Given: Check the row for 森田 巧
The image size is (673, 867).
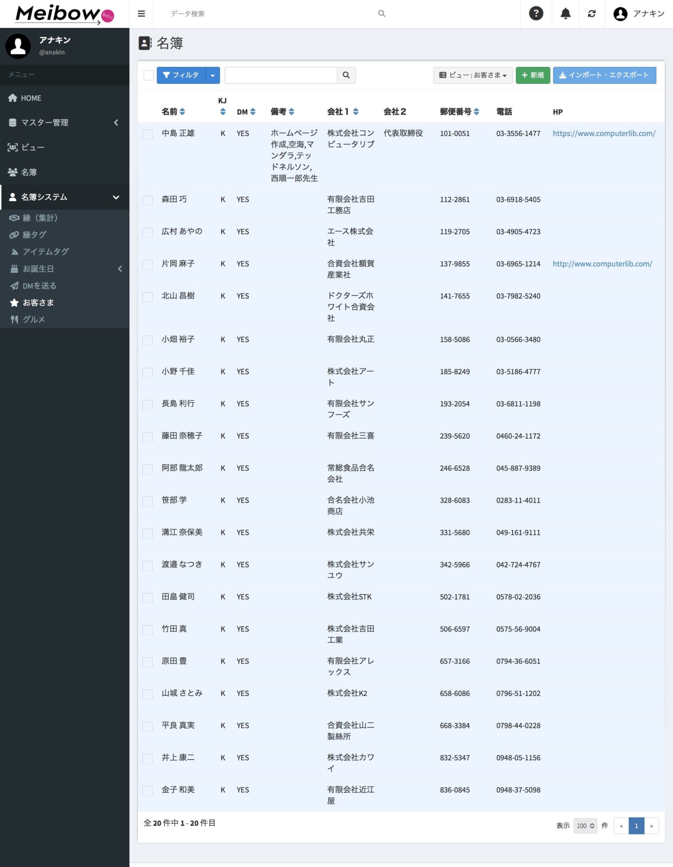Looking at the screenshot, I should (x=148, y=200).
